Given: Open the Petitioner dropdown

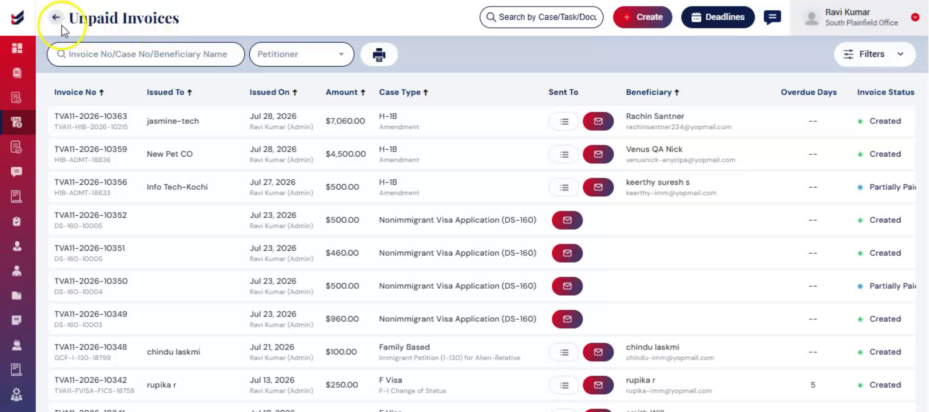Looking at the screenshot, I should click(x=302, y=54).
